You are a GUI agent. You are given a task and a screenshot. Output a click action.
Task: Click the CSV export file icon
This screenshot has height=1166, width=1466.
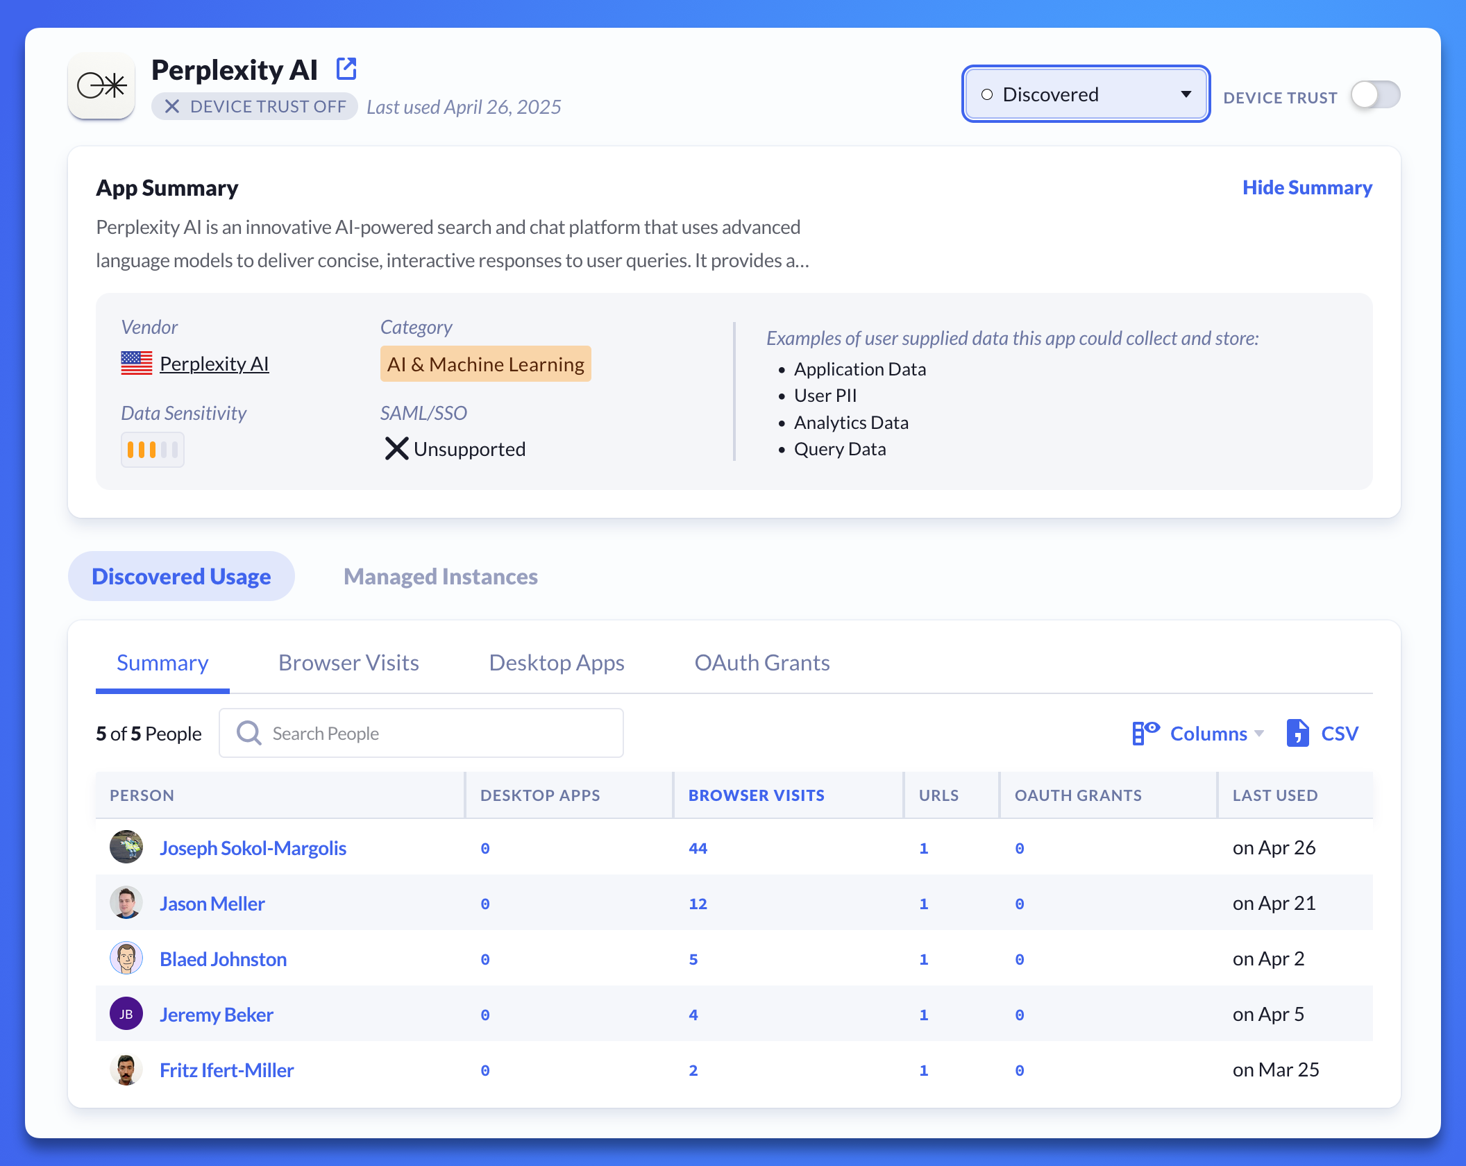click(1297, 733)
